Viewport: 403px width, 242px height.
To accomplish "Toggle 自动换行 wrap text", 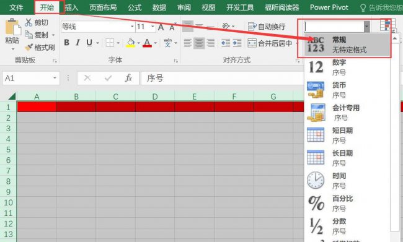I will point(267,27).
